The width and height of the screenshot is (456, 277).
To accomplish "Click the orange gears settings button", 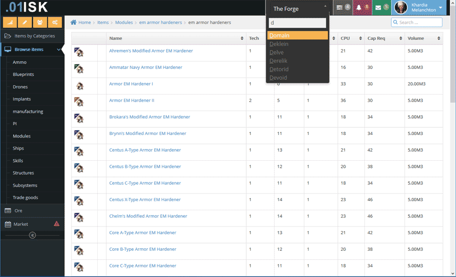I will [55, 22].
